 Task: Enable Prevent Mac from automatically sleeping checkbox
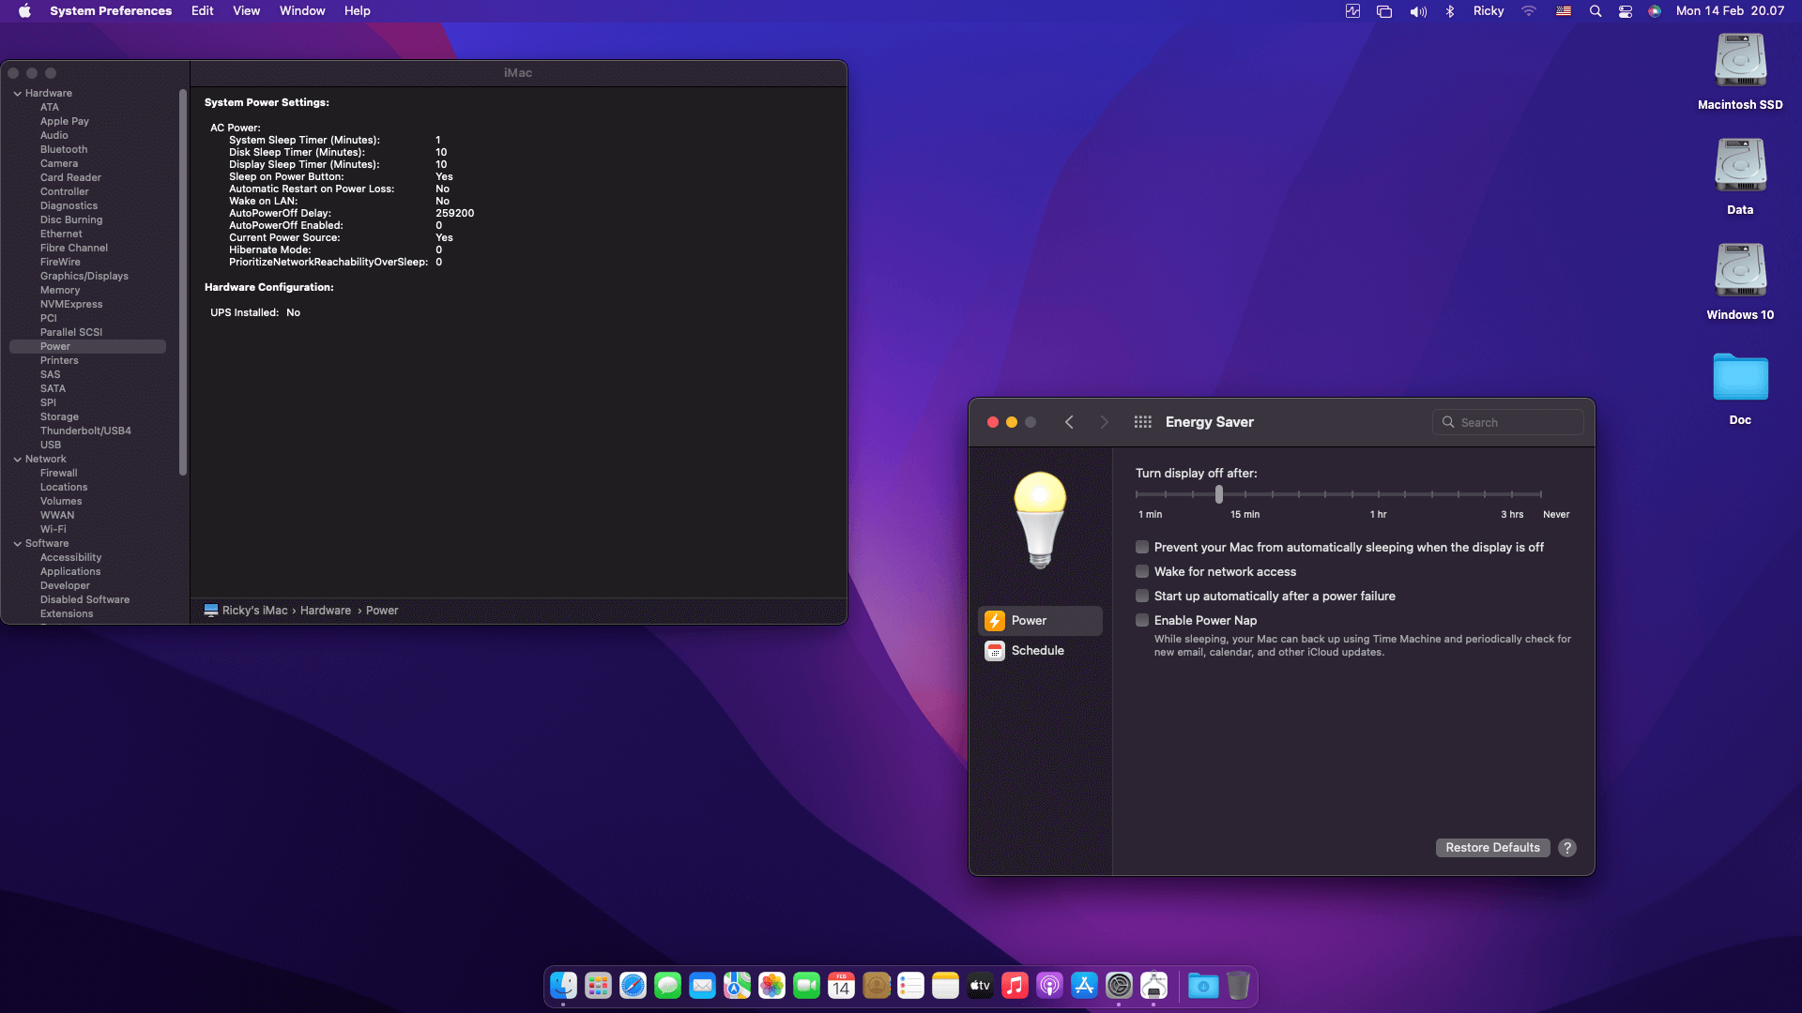coord(1142,547)
